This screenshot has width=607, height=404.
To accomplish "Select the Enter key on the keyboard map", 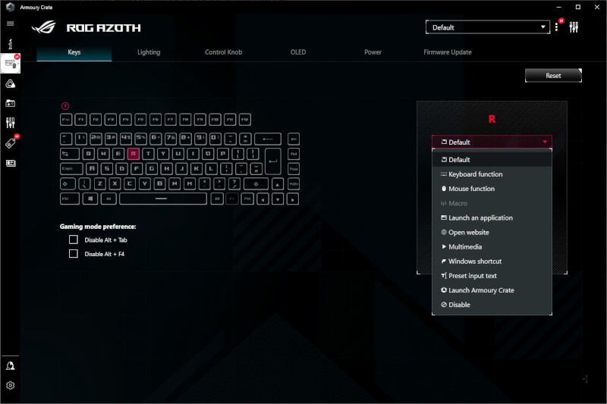I will click(273, 161).
